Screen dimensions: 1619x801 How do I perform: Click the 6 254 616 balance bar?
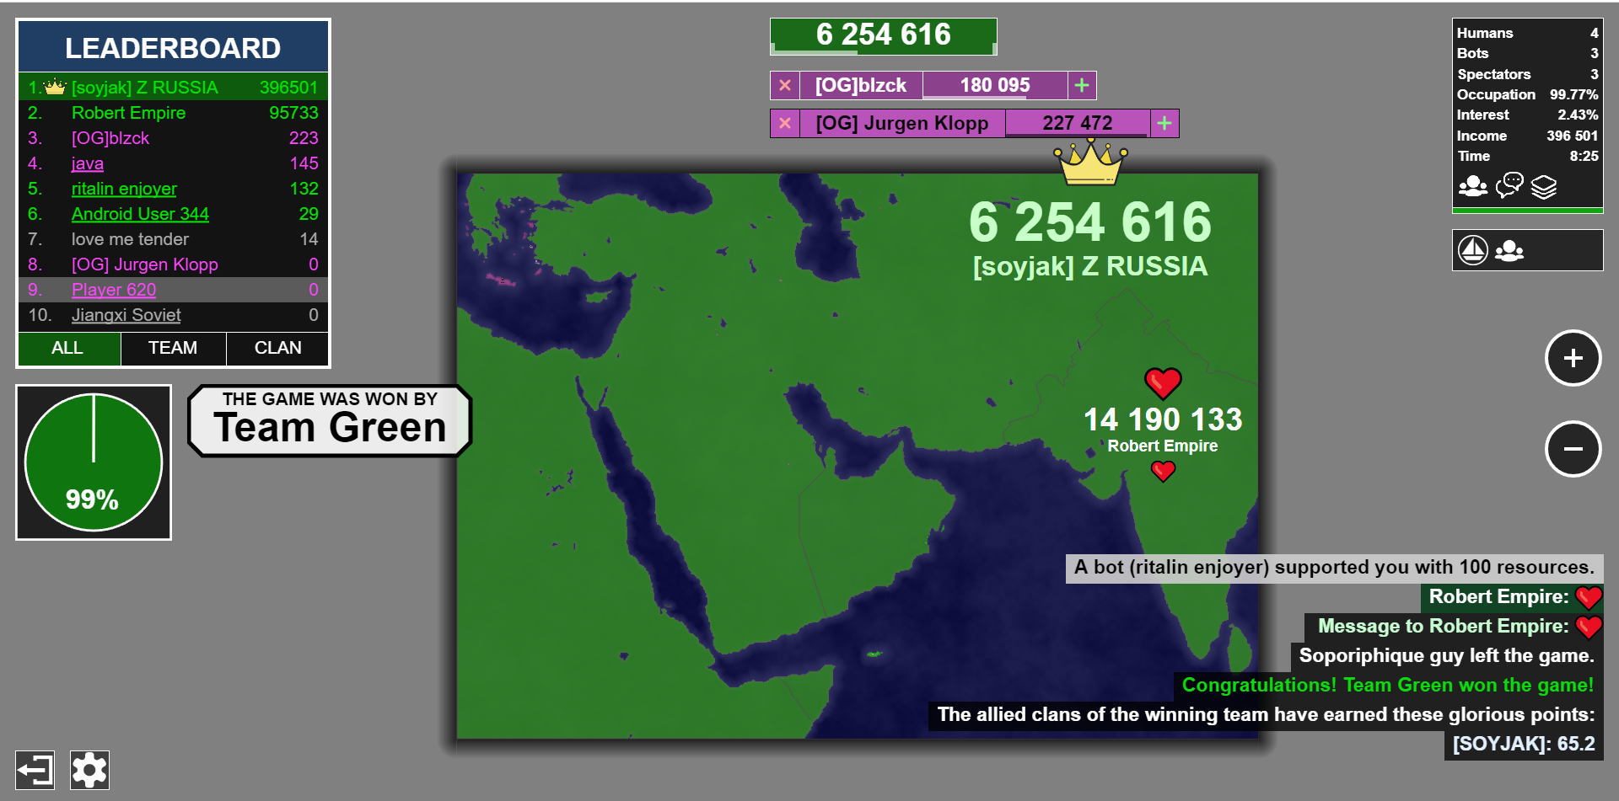click(883, 35)
